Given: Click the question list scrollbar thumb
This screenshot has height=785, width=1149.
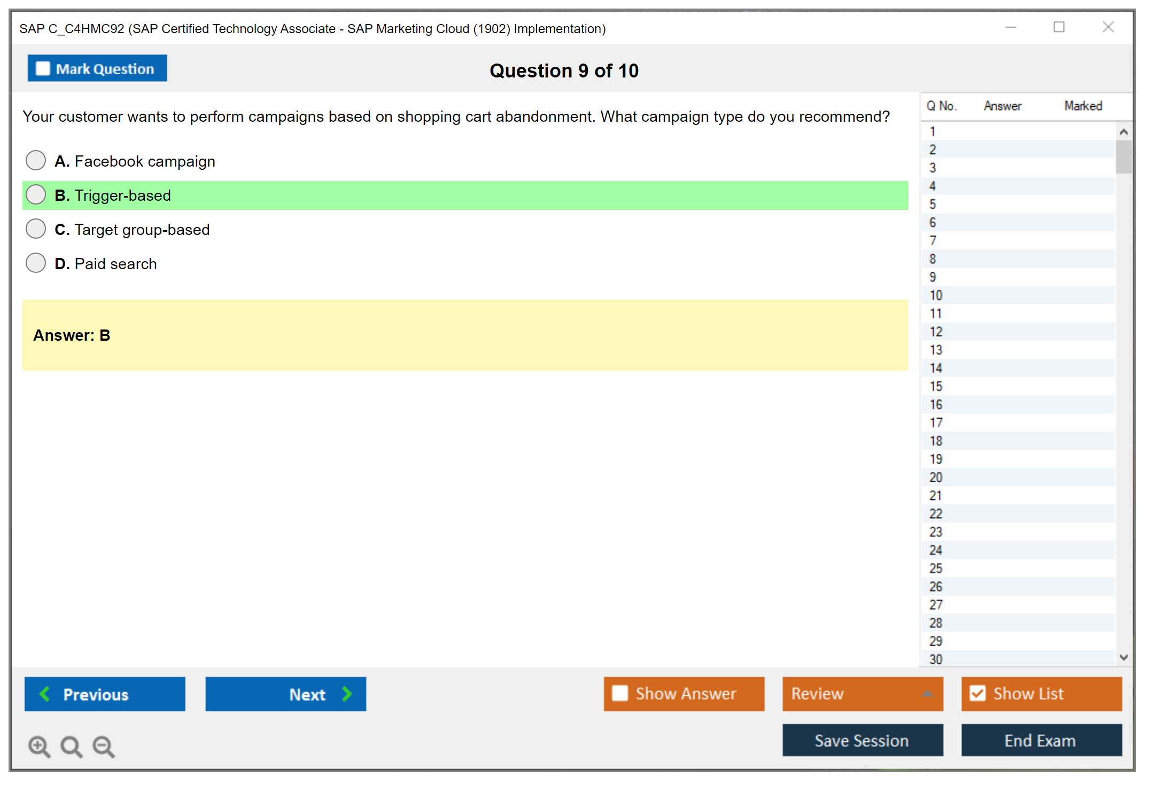Looking at the screenshot, I should (x=1123, y=156).
